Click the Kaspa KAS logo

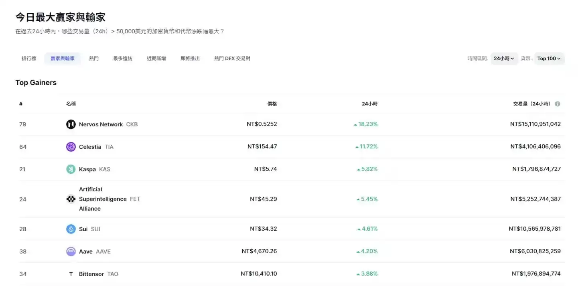coord(71,169)
